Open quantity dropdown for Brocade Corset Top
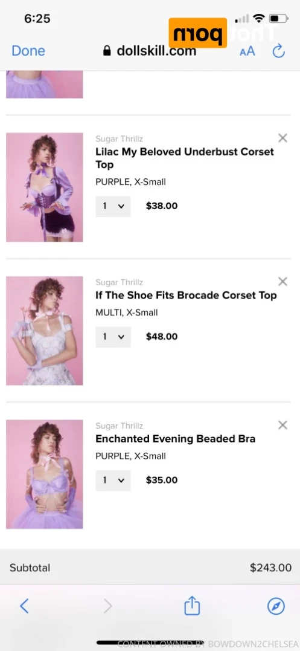 click(x=113, y=337)
